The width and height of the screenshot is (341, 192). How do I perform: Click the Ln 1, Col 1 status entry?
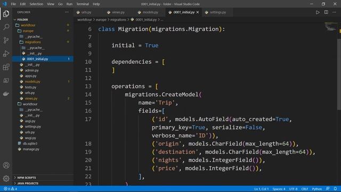[x=262, y=189]
